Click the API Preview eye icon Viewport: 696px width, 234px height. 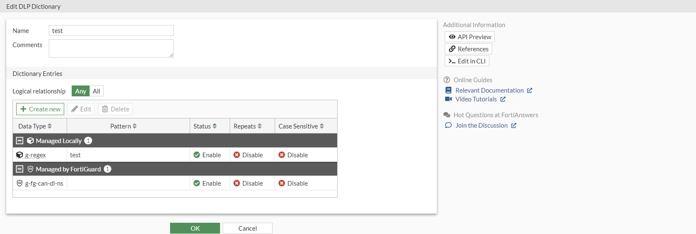pos(452,37)
